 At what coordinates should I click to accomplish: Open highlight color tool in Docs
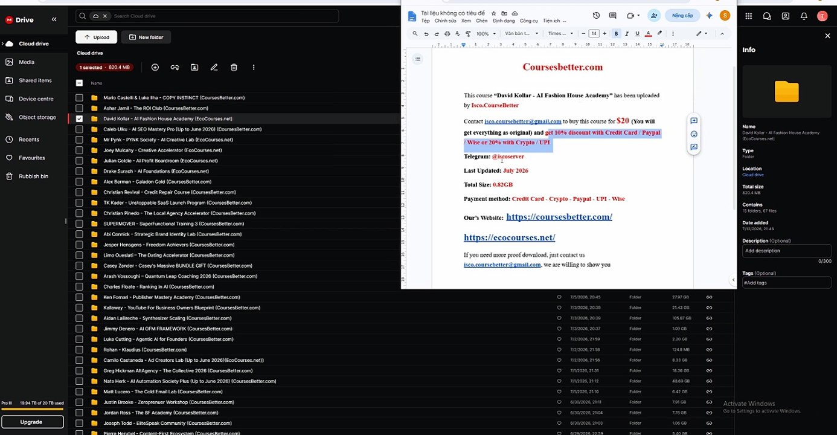coord(659,34)
